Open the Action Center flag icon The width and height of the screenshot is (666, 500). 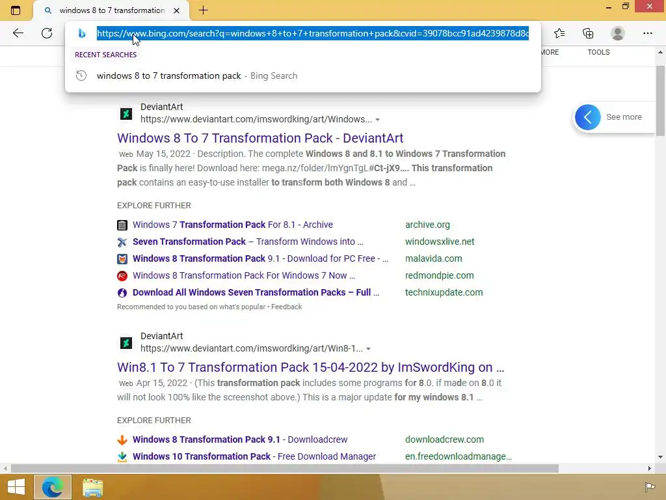(650, 487)
